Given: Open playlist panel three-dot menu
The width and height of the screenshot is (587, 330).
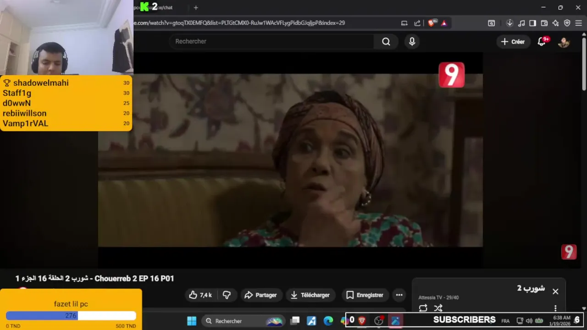Looking at the screenshot, I should (x=555, y=308).
